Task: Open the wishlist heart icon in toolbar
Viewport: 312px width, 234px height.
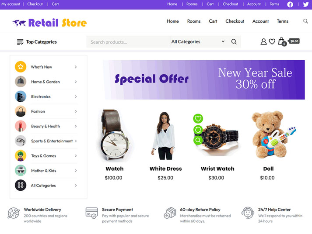Action: coord(272,41)
